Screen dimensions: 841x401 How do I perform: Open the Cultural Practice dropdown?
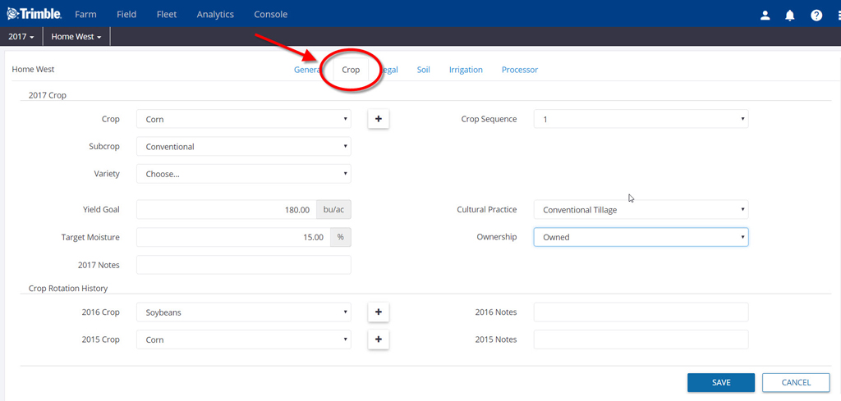tap(641, 210)
